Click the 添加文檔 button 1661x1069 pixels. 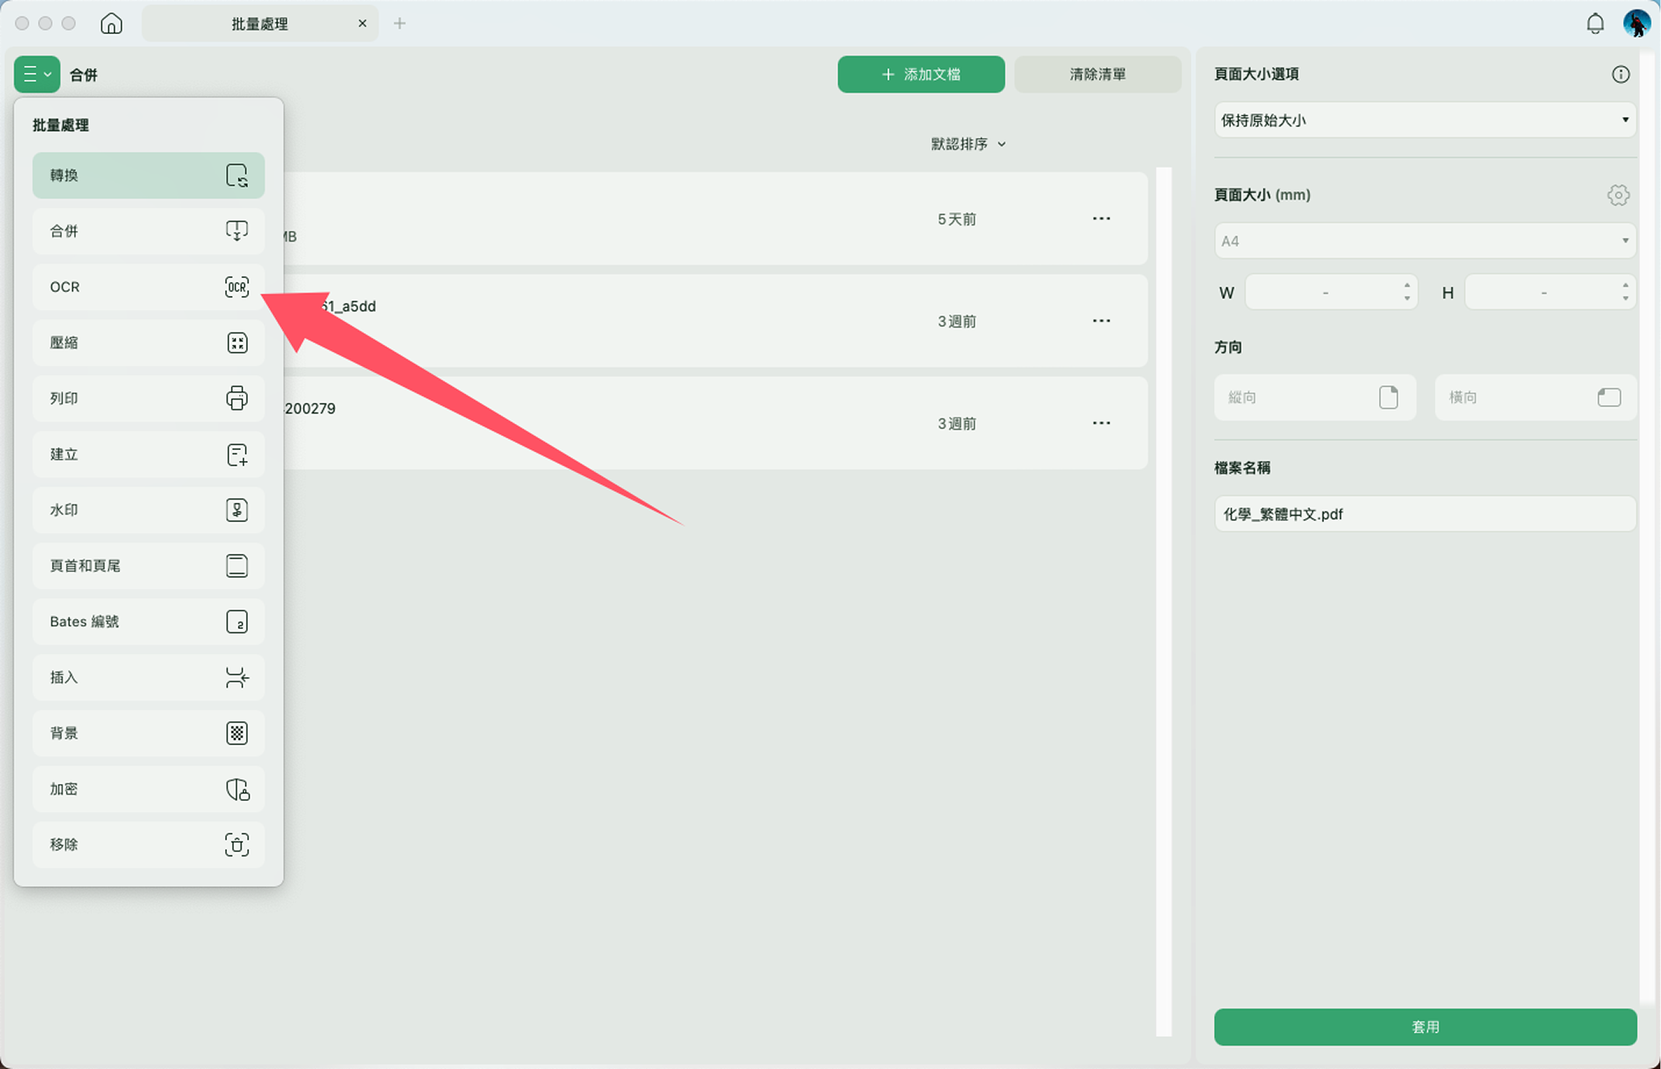921,74
